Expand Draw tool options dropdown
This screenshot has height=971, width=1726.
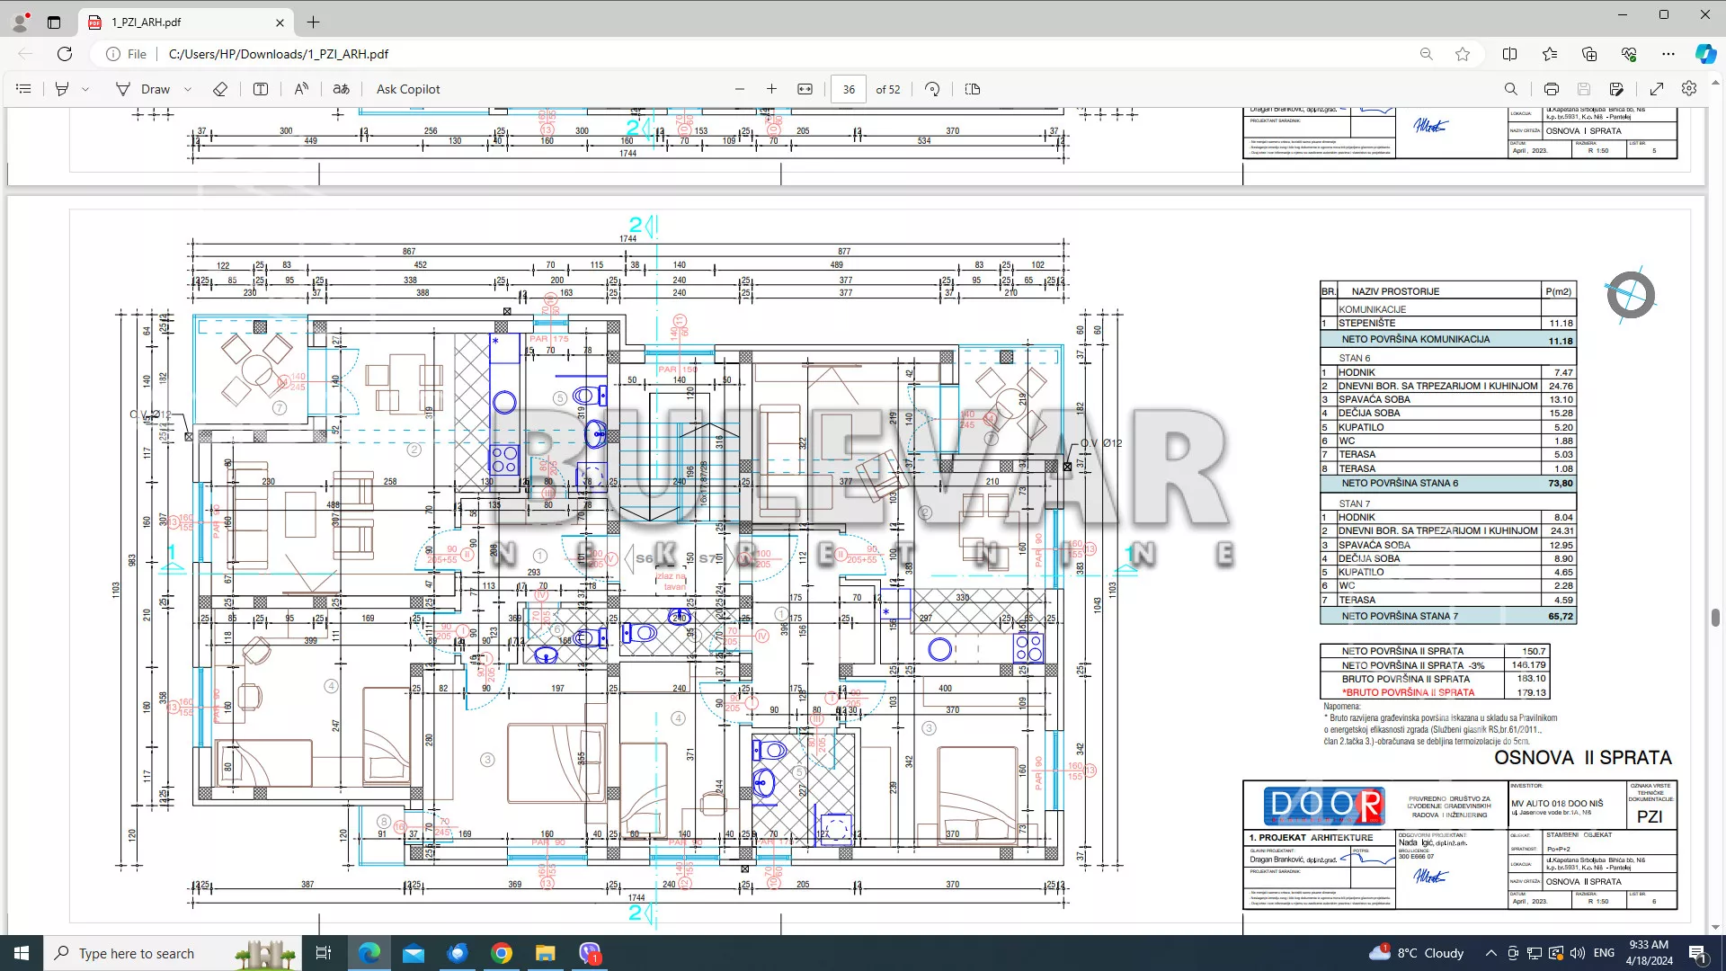[187, 89]
